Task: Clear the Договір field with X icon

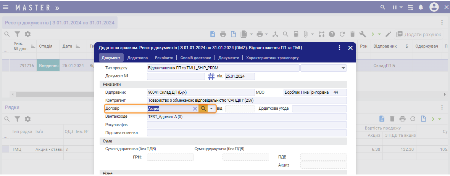Action: click(x=195, y=109)
